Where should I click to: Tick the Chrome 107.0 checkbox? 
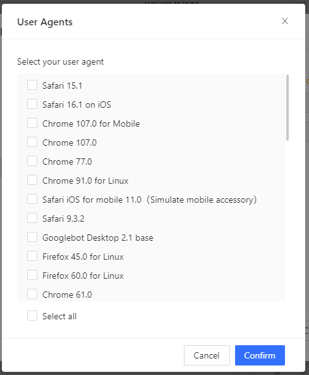point(32,142)
